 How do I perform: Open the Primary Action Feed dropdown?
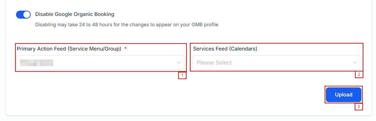100,62
